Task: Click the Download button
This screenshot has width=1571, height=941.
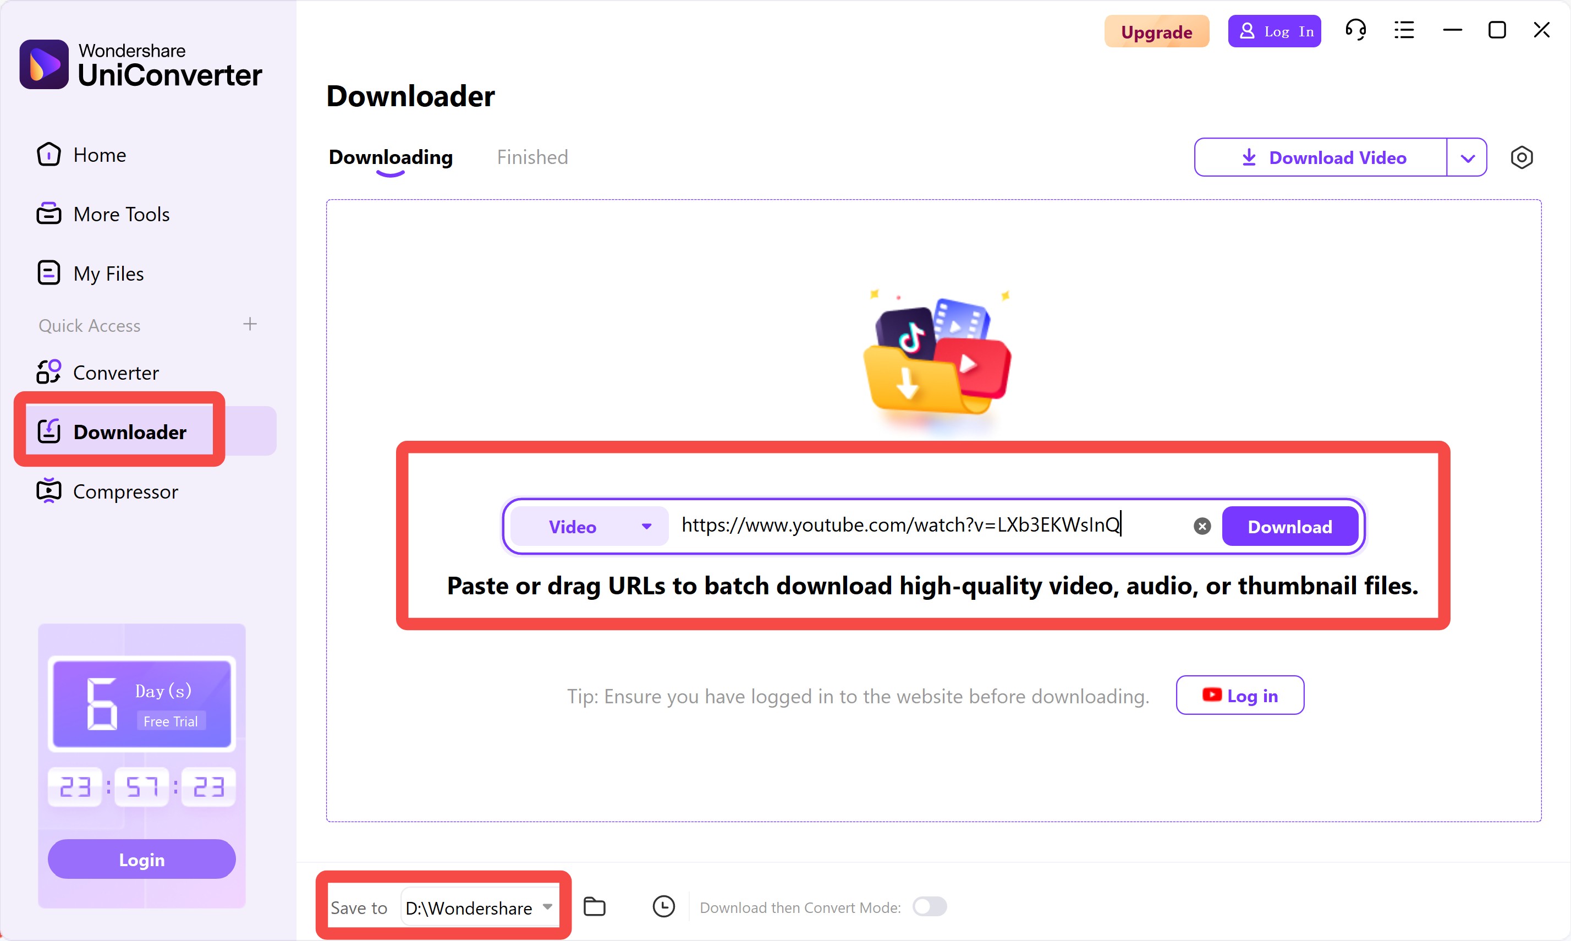Action: tap(1290, 526)
